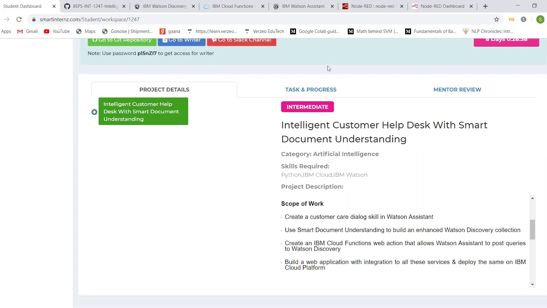Open the NLP Chronicles bookmark
The height and width of the screenshot is (308, 547).
488,31
